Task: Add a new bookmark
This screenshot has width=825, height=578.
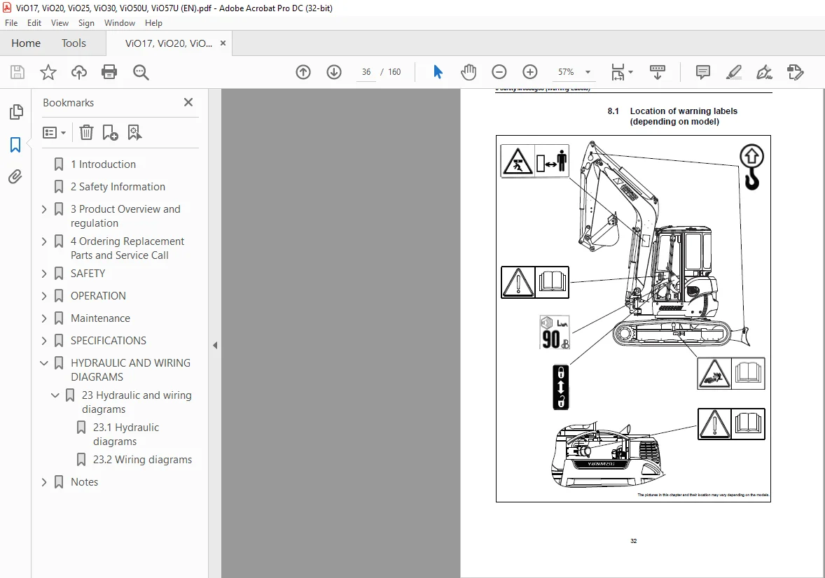Action: [x=110, y=132]
